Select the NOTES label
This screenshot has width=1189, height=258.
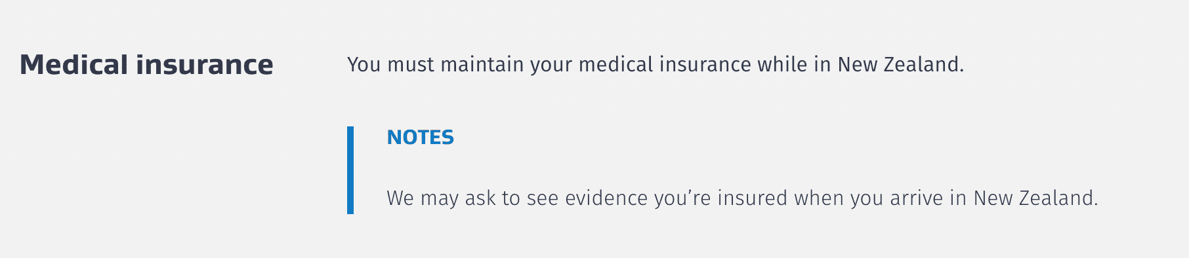(420, 137)
